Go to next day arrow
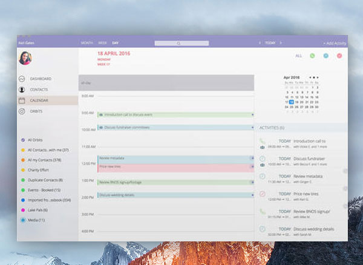The width and height of the screenshot is (363, 265). click(x=281, y=43)
